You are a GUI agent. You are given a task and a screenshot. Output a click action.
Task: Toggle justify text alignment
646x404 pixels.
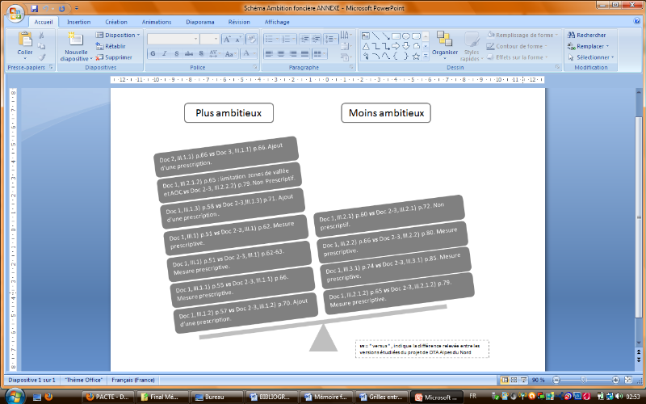click(305, 53)
